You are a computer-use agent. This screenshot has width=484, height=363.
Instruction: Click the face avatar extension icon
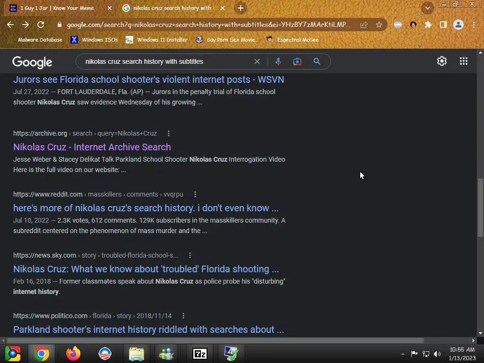tap(413, 25)
